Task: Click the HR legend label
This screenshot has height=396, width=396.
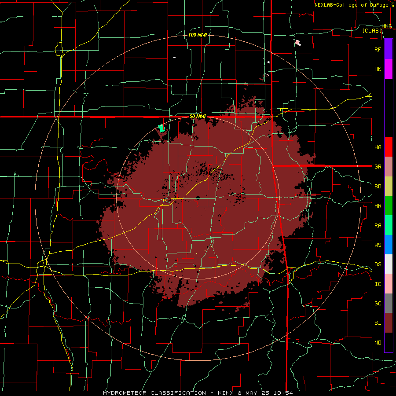Action: click(x=378, y=206)
